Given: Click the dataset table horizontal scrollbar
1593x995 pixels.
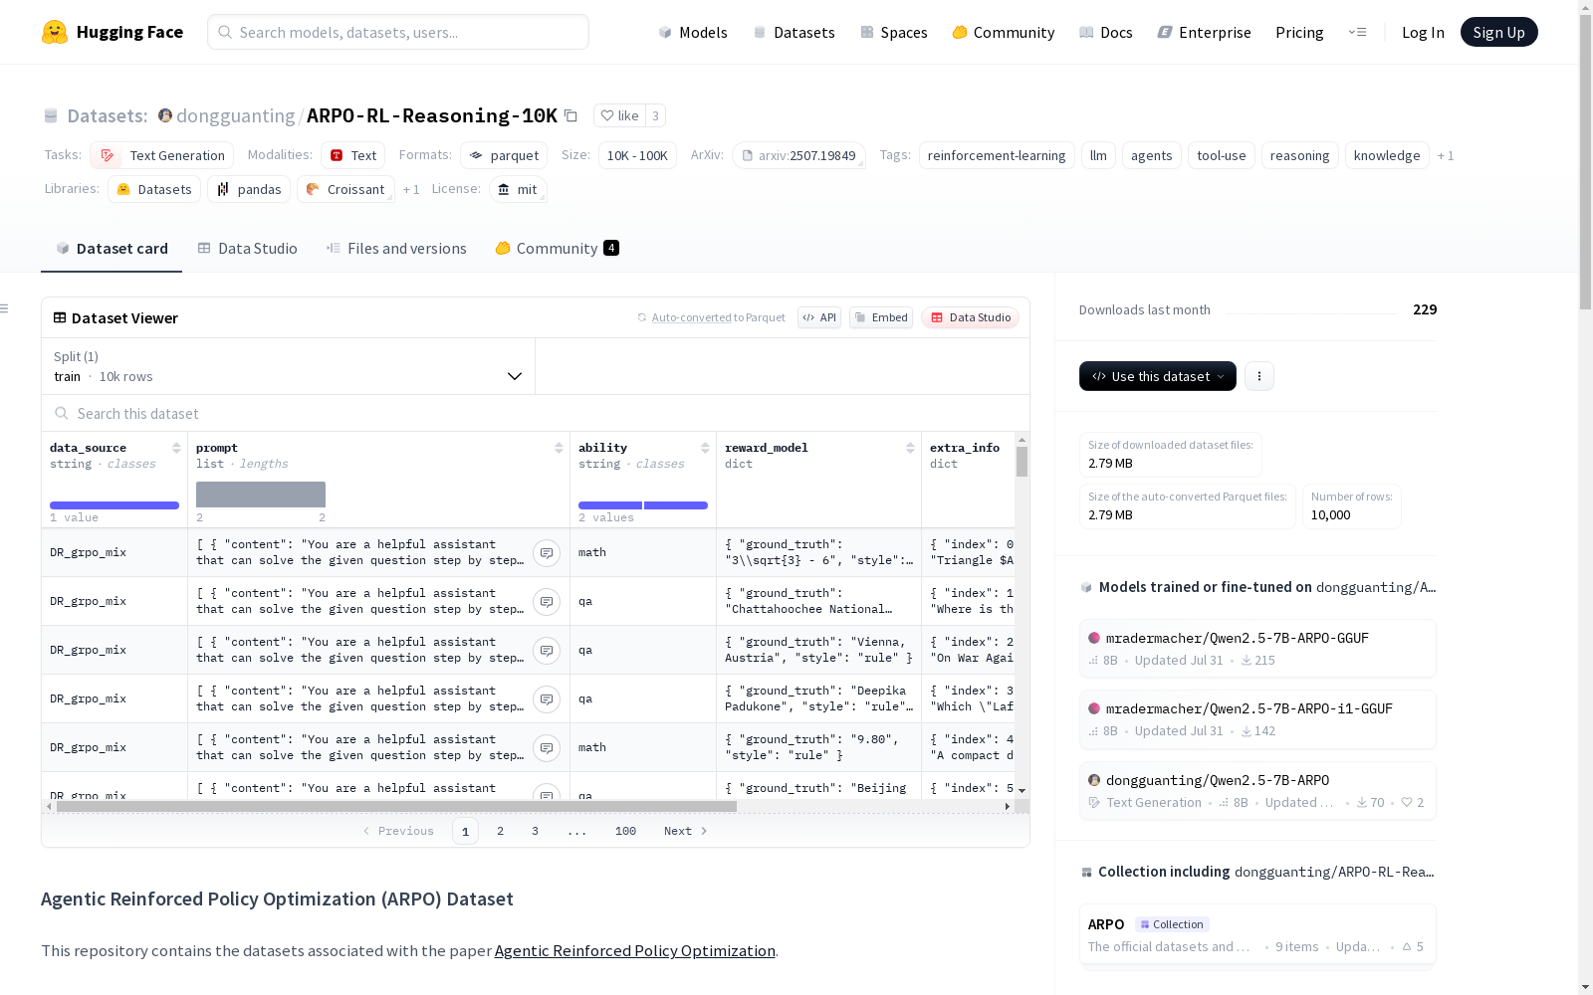Looking at the screenshot, I should [396, 807].
